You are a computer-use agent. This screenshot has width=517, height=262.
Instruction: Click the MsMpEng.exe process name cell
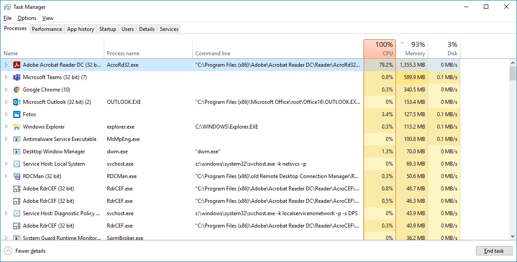pos(123,139)
